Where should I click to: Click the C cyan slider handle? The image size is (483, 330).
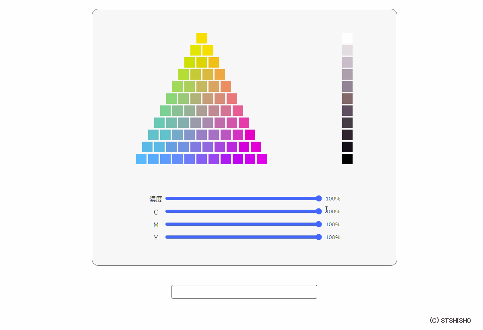[319, 211]
